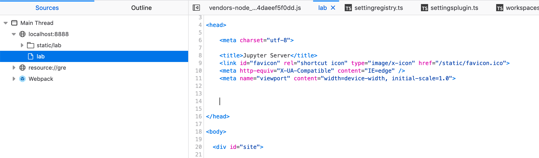Set breakpoint on line number 16
This screenshot has height=158, width=539.
coord(199,116)
